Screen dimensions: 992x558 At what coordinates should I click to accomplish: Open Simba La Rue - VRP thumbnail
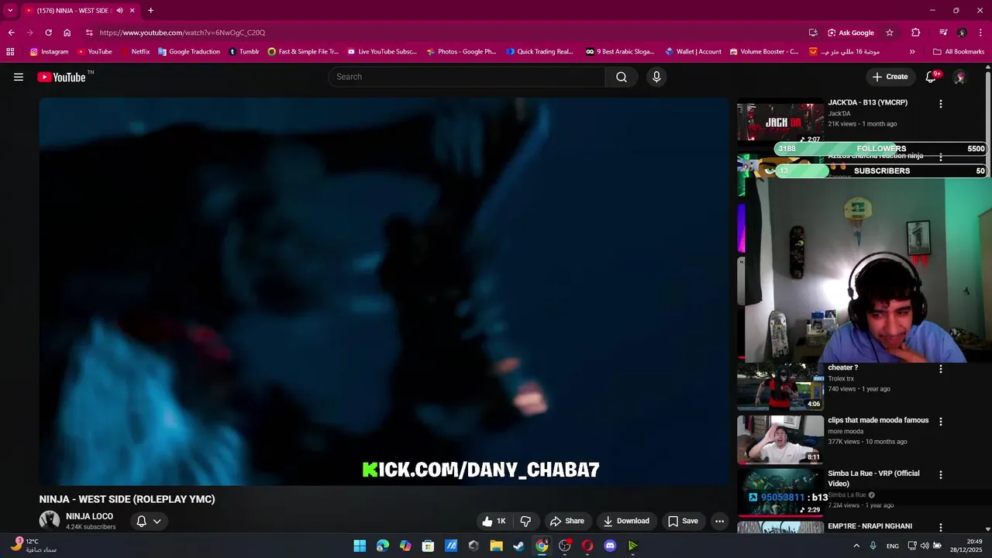(x=780, y=491)
